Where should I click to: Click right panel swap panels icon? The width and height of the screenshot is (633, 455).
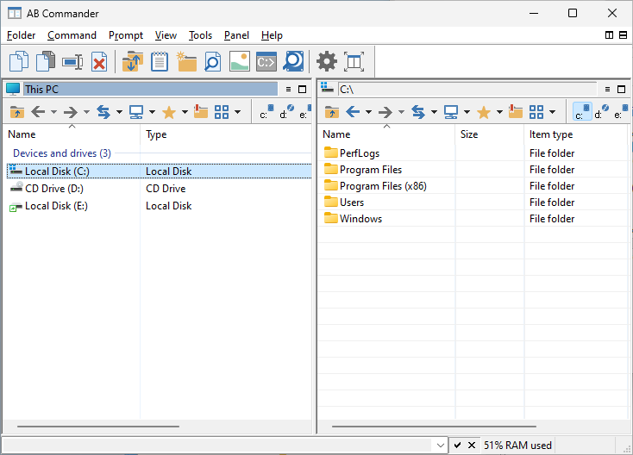(418, 112)
